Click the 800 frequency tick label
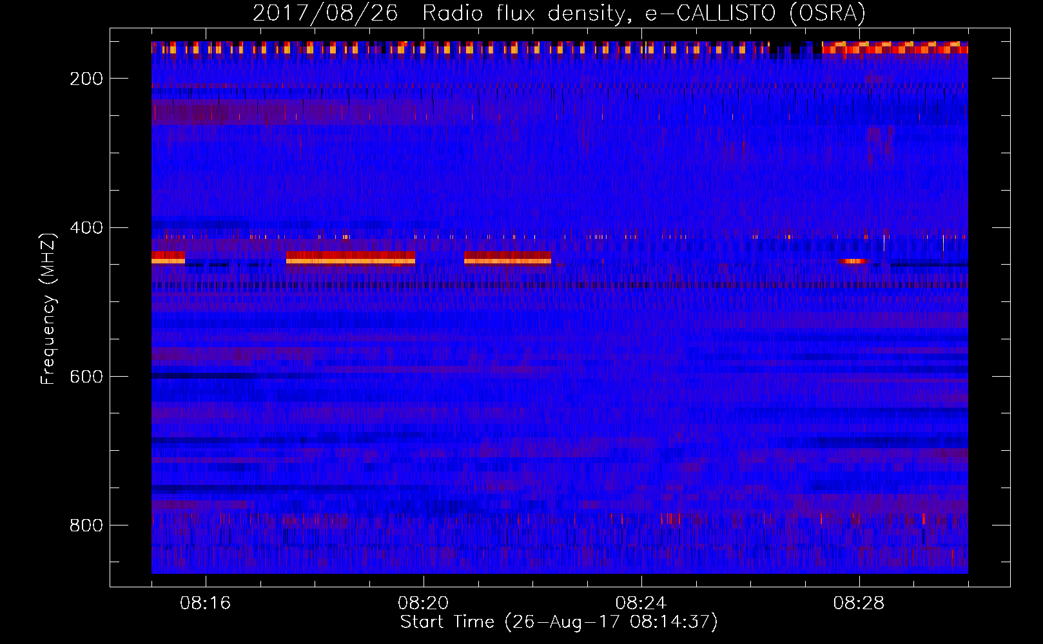The image size is (1043, 644). point(86,526)
